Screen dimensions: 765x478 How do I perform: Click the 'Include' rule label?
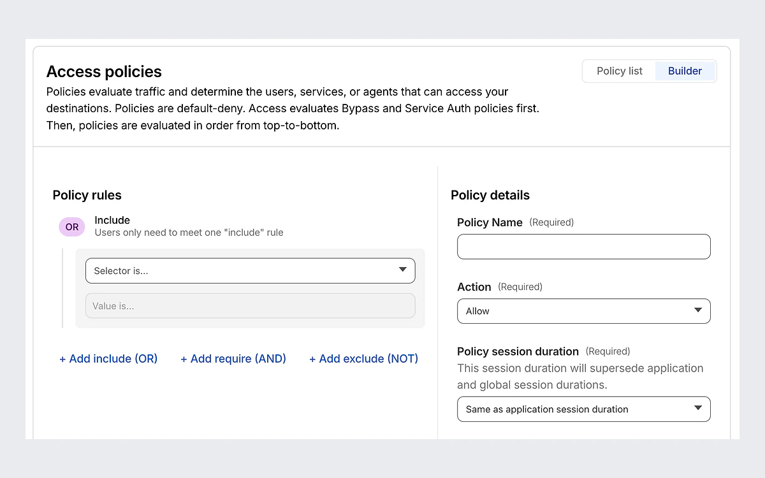[112, 221]
